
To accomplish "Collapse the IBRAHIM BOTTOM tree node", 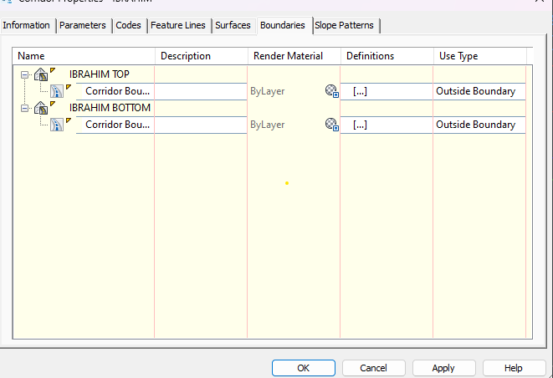I will point(24,108).
